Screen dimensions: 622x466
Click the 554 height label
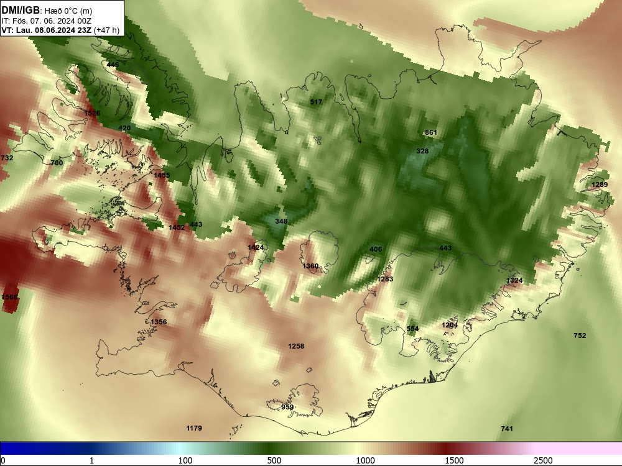coord(412,329)
